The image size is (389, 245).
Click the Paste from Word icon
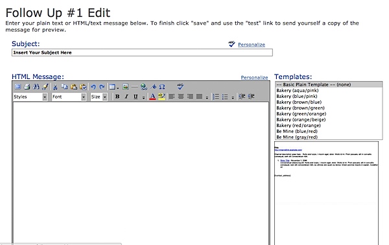tap(83, 87)
